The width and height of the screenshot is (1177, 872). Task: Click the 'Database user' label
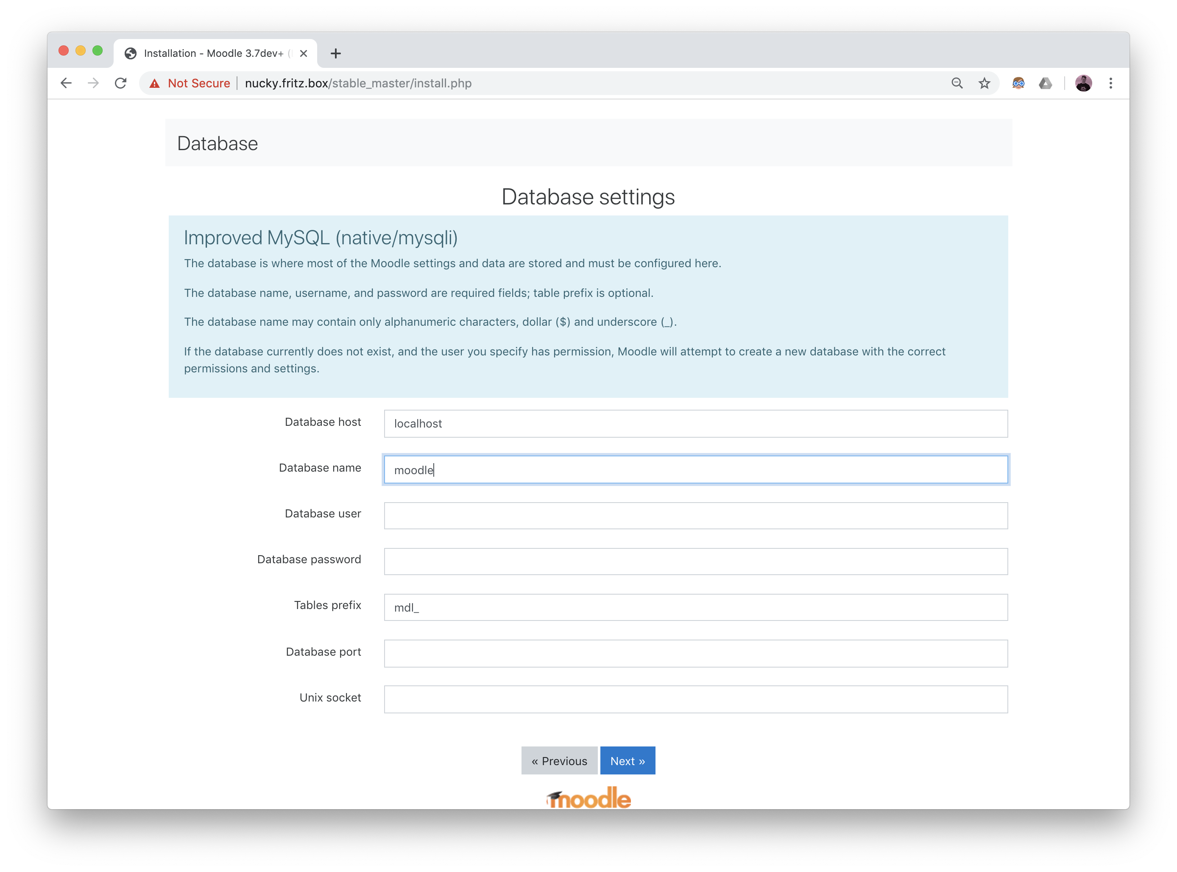pyautogui.click(x=323, y=514)
